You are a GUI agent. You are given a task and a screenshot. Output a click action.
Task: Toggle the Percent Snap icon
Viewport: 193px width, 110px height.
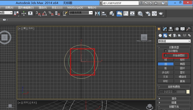[x=51, y=13]
